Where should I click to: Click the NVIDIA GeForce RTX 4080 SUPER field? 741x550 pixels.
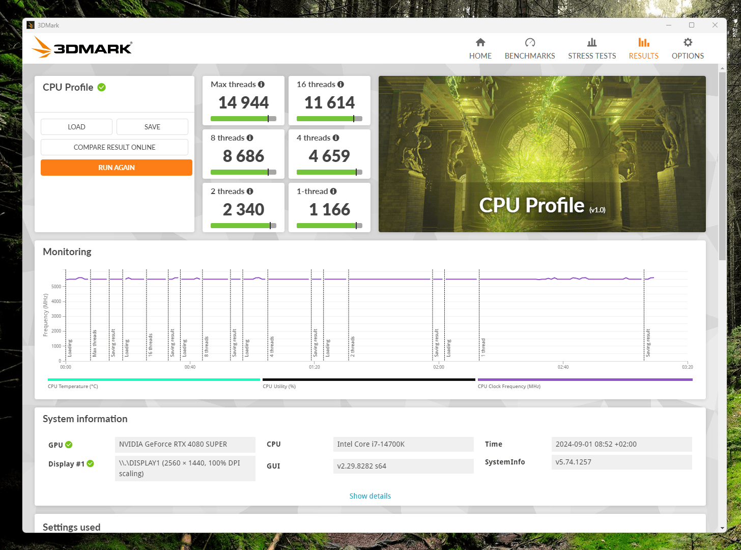pyautogui.click(x=185, y=445)
